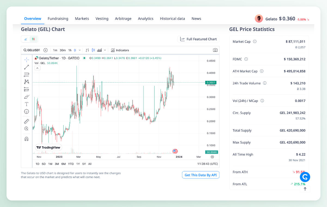
Task: Open the Fundraising tab
Action: click(x=58, y=18)
